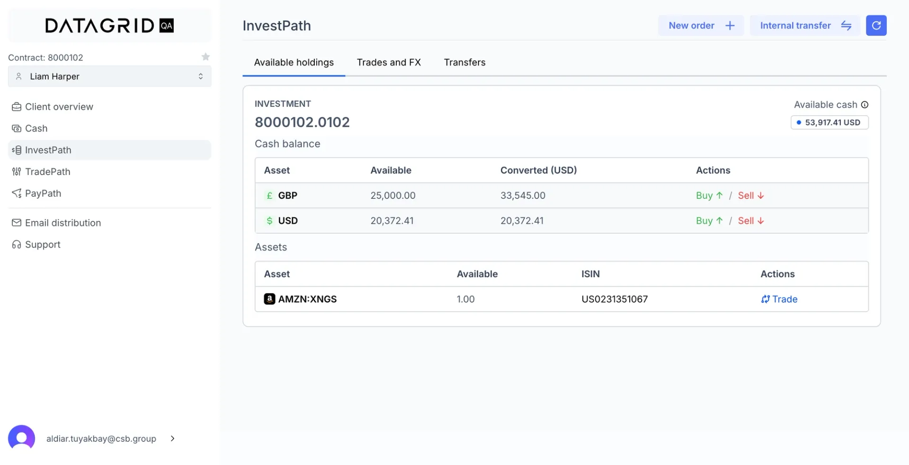The image size is (909, 465).
Task: Click the New order button
Action: click(x=701, y=26)
